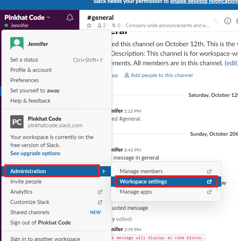Click the NEW badge on Shared channels

(x=95, y=212)
